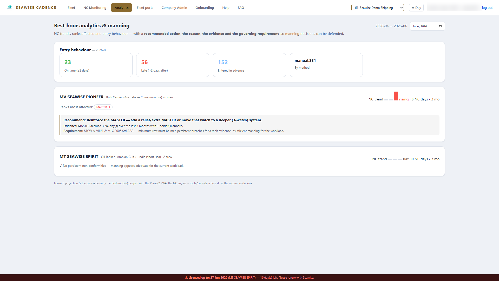Click the Recommend: Reinforce the MASTER text
The width and height of the screenshot is (499, 281).
tap(163, 120)
